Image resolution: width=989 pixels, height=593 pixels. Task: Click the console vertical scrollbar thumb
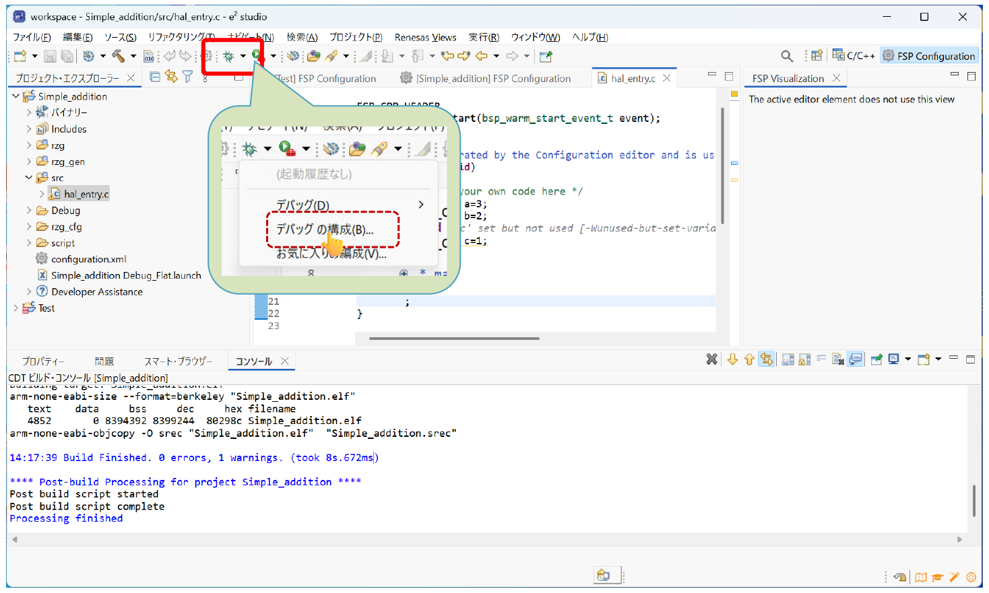point(974,500)
